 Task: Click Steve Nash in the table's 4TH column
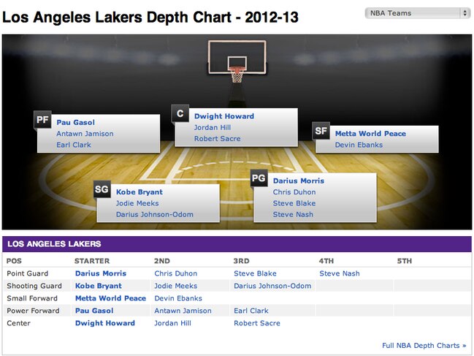[x=340, y=273]
